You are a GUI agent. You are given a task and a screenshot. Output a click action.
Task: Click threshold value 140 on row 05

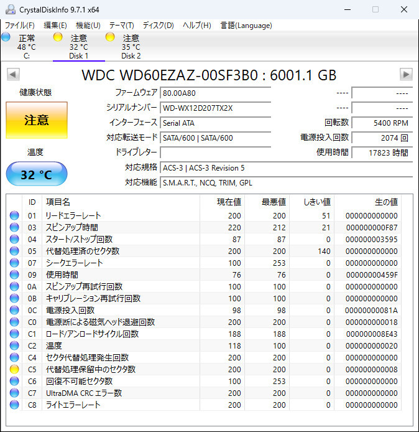tap(324, 251)
